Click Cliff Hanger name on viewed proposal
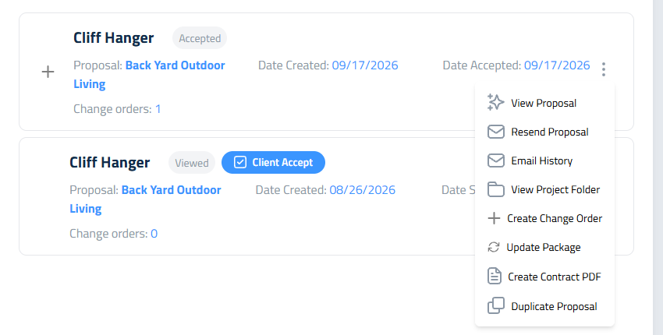Screen dimensions: 663x335 coord(110,163)
